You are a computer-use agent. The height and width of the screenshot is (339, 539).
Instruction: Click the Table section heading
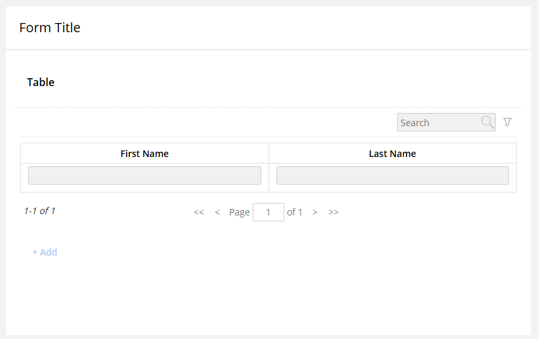[x=41, y=83]
